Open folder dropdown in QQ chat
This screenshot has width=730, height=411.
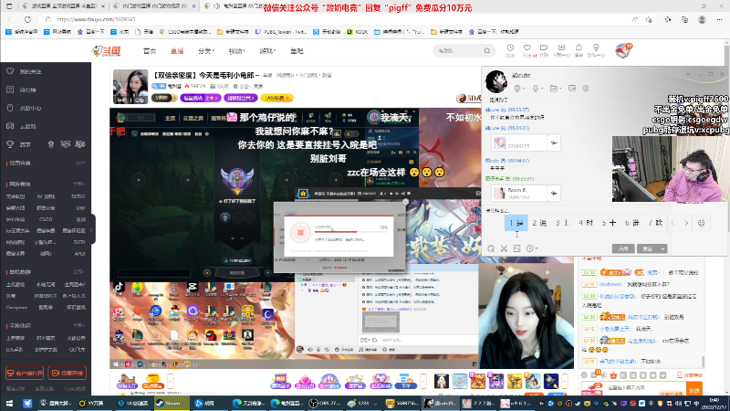click(x=554, y=88)
